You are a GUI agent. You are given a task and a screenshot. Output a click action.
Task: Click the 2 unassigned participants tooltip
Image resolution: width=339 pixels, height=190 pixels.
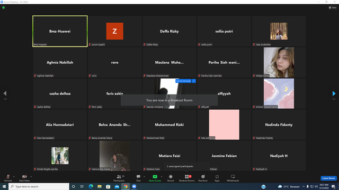point(187,167)
